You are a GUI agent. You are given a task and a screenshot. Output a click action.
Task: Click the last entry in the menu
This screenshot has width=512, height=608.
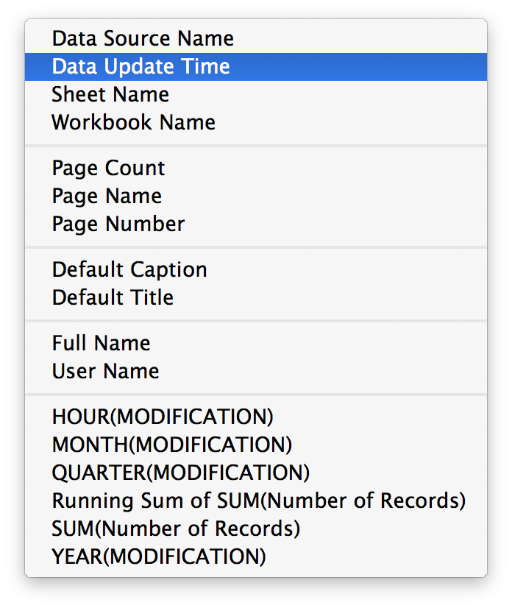pyautogui.click(x=157, y=556)
